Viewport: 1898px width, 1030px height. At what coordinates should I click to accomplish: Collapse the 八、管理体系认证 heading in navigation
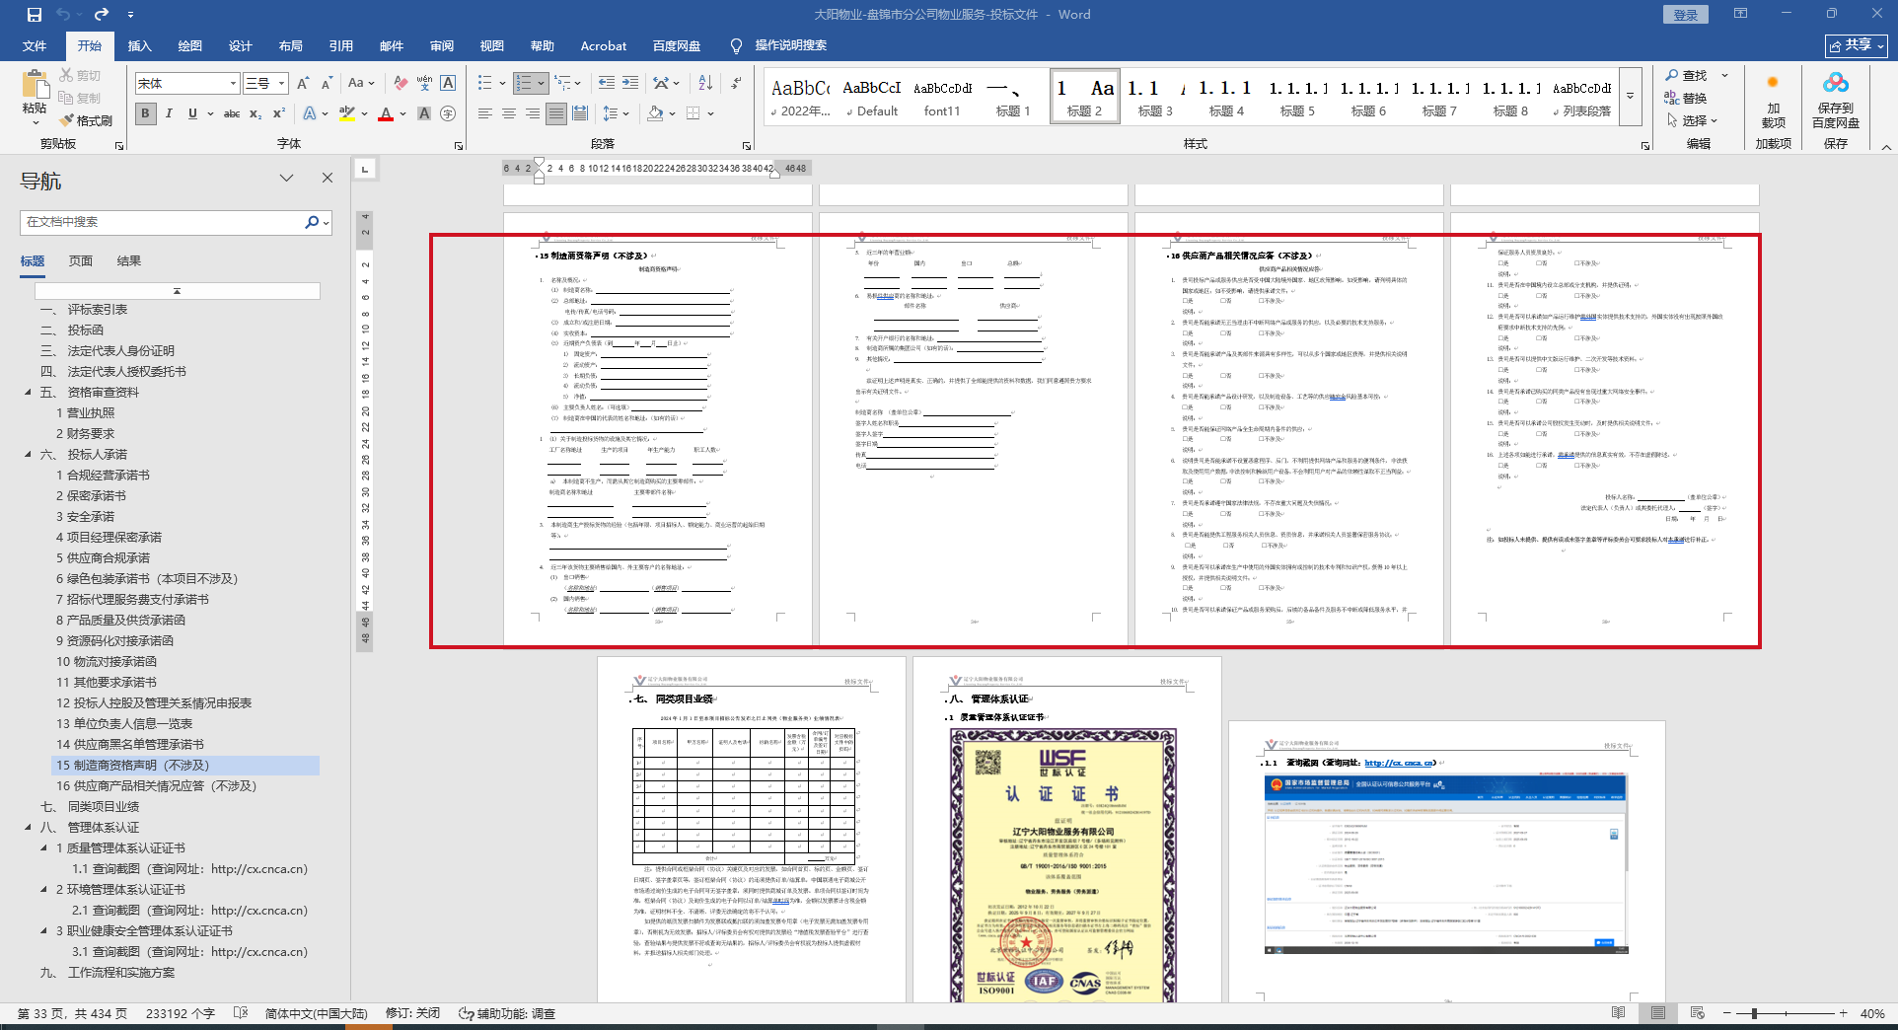(x=28, y=828)
